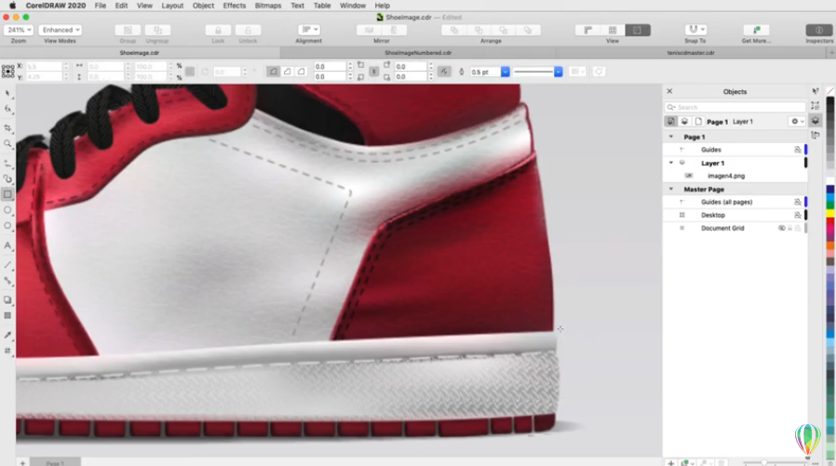The width and height of the screenshot is (836, 466).
Task: Click the Lock object icon
Action: pyautogui.click(x=218, y=31)
